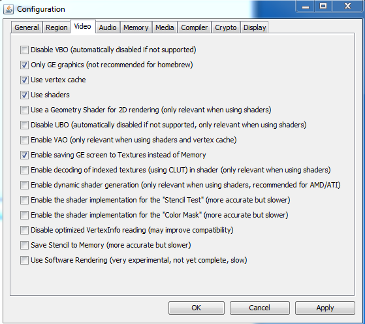
Task: Uncheck Only GE graphics option
Action: pos(24,65)
